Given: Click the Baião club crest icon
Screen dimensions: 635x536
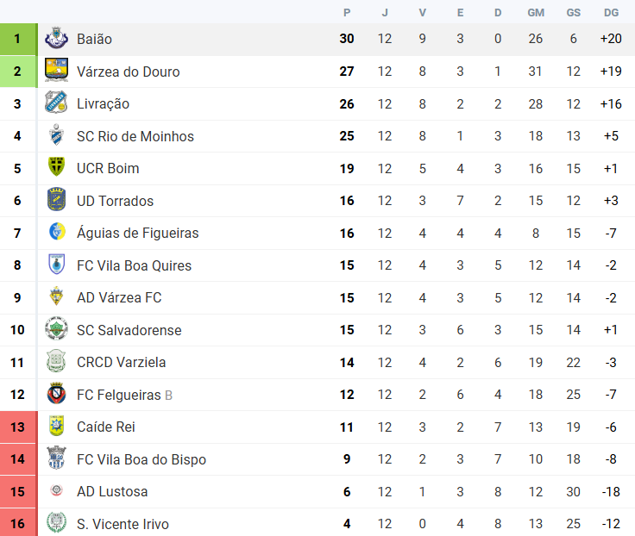Looking at the screenshot, I should click(x=56, y=38).
